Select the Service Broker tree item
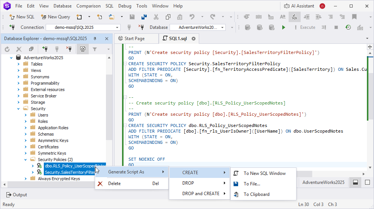The width and height of the screenshot is (374, 209). (43, 96)
